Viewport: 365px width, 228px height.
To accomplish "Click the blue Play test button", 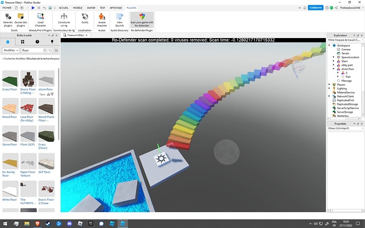I will pyautogui.click(x=33, y=8).
